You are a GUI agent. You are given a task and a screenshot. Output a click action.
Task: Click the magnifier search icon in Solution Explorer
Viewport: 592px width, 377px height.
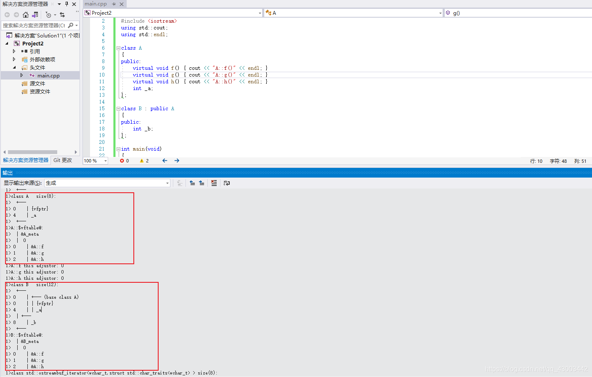pos(71,25)
